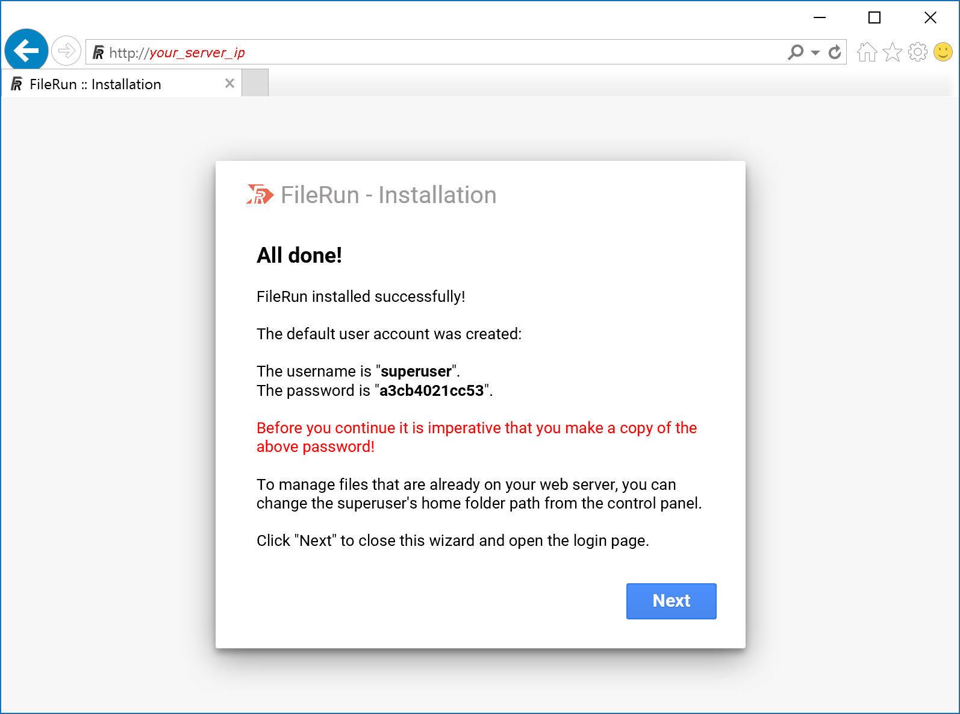Click the browser Back arrow button
This screenshot has height=714, width=960.
(x=26, y=51)
